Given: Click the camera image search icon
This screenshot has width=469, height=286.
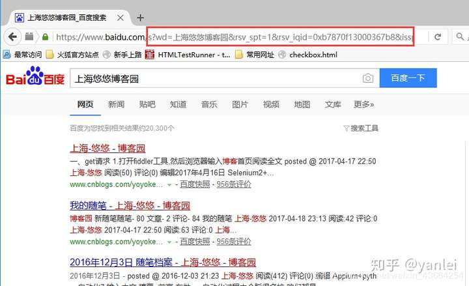Looking at the screenshot, I should coord(367,78).
